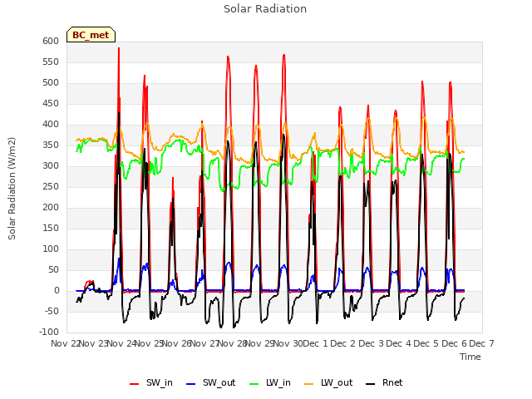Image resolution: width=532 pixels, height=399 pixels.
Task: Click the small red SW_in bump on Nov 22
Action: coord(89,282)
